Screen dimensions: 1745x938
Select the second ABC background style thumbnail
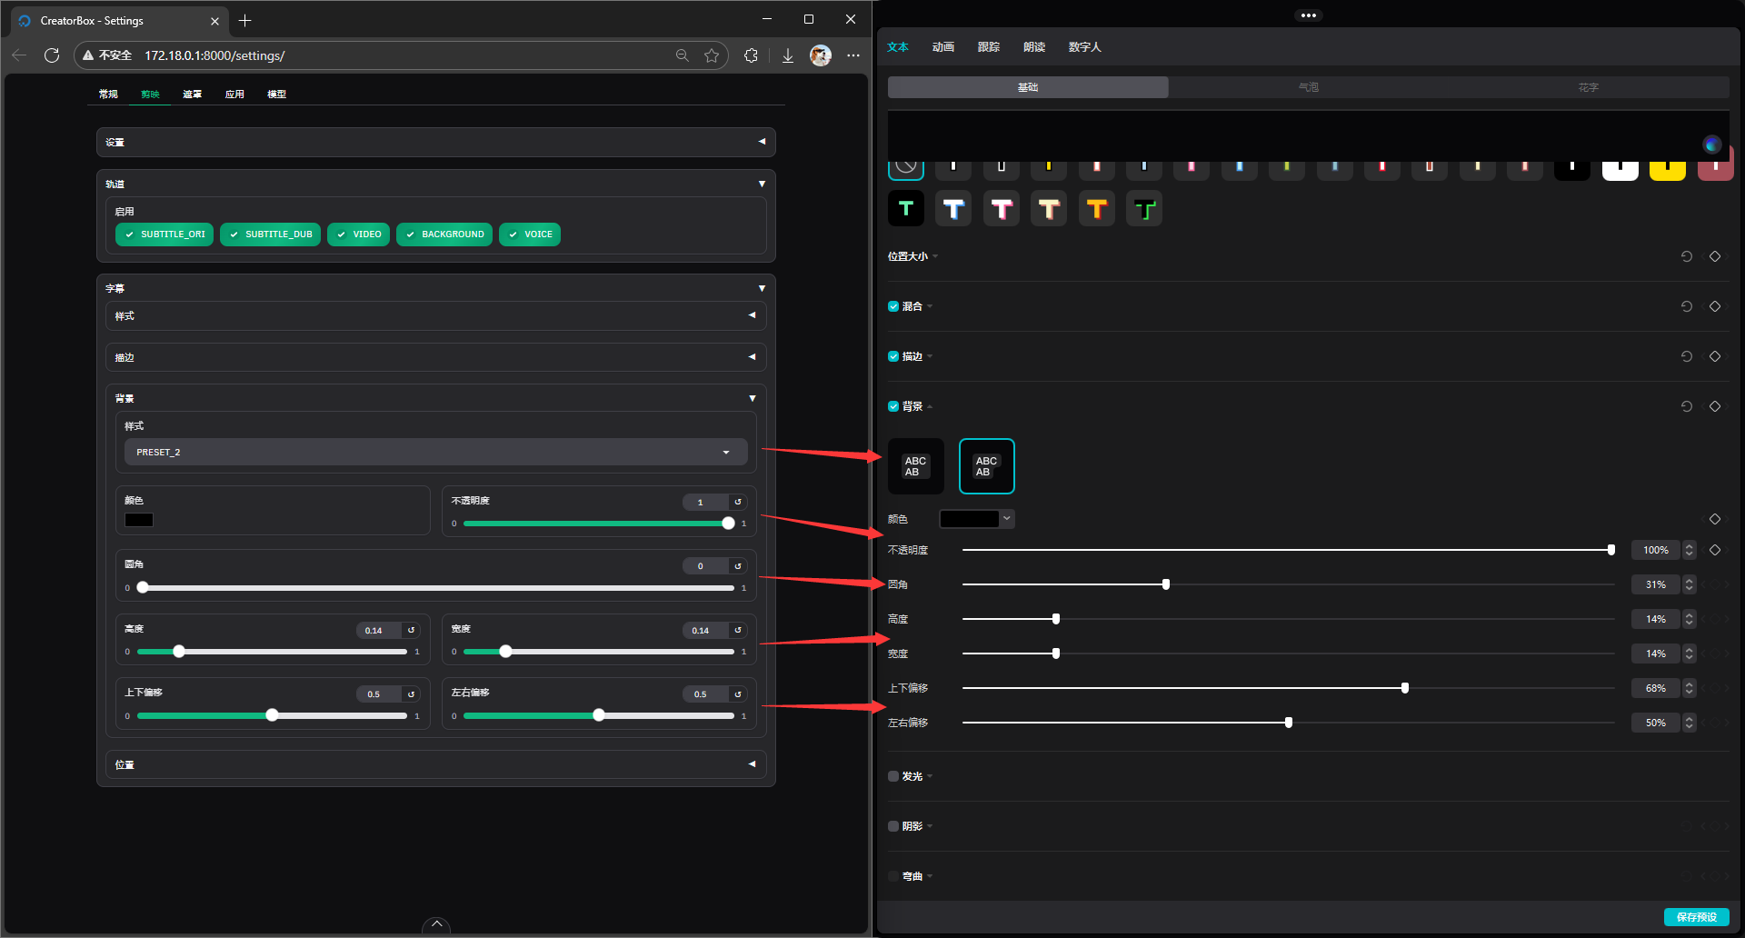tap(987, 466)
